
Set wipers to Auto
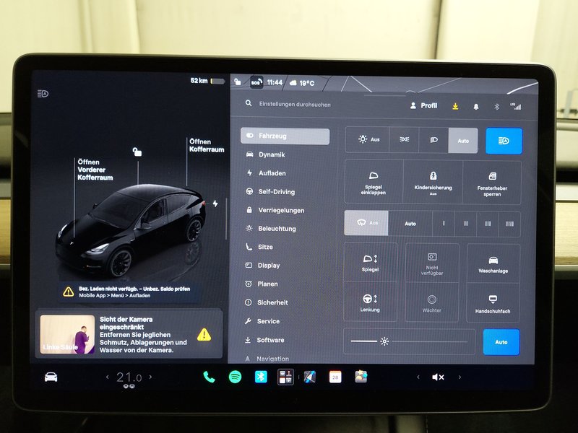[x=410, y=224]
